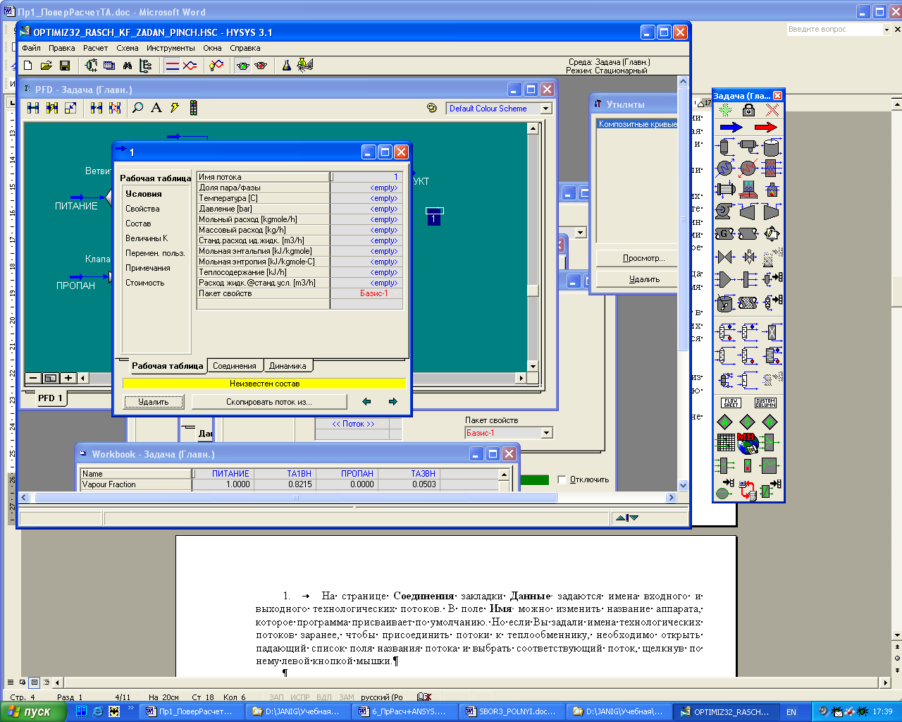Image resolution: width=902 pixels, height=722 pixels.
Task: Select the Pump icon in palette
Action: coord(724,211)
